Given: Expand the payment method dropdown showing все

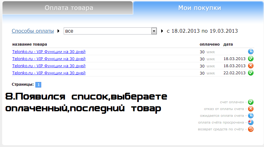Looking at the screenshot, I should (110, 31).
